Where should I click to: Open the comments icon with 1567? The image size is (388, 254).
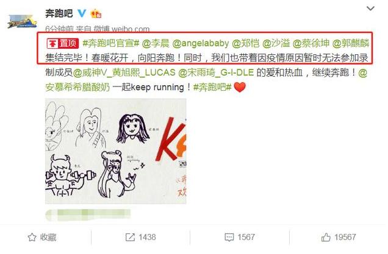pyautogui.click(x=229, y=237)
